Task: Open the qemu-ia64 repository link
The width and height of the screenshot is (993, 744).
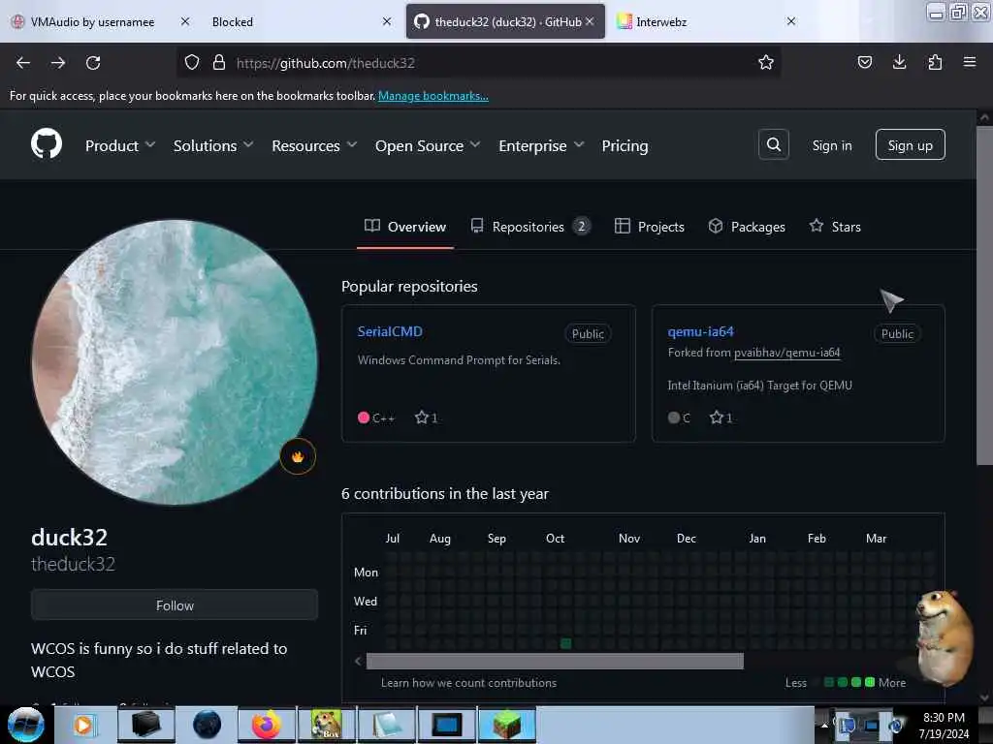Action: point(700,331)
